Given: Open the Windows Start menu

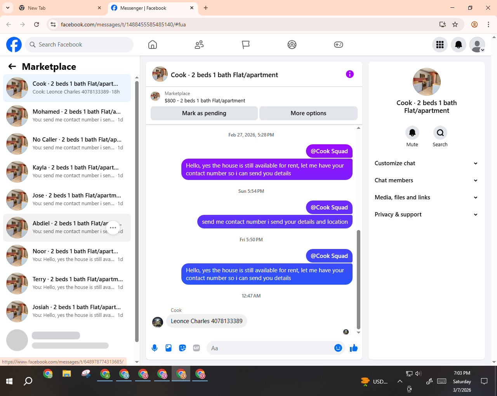Looking at the screenshot, I should click(9, 381).
